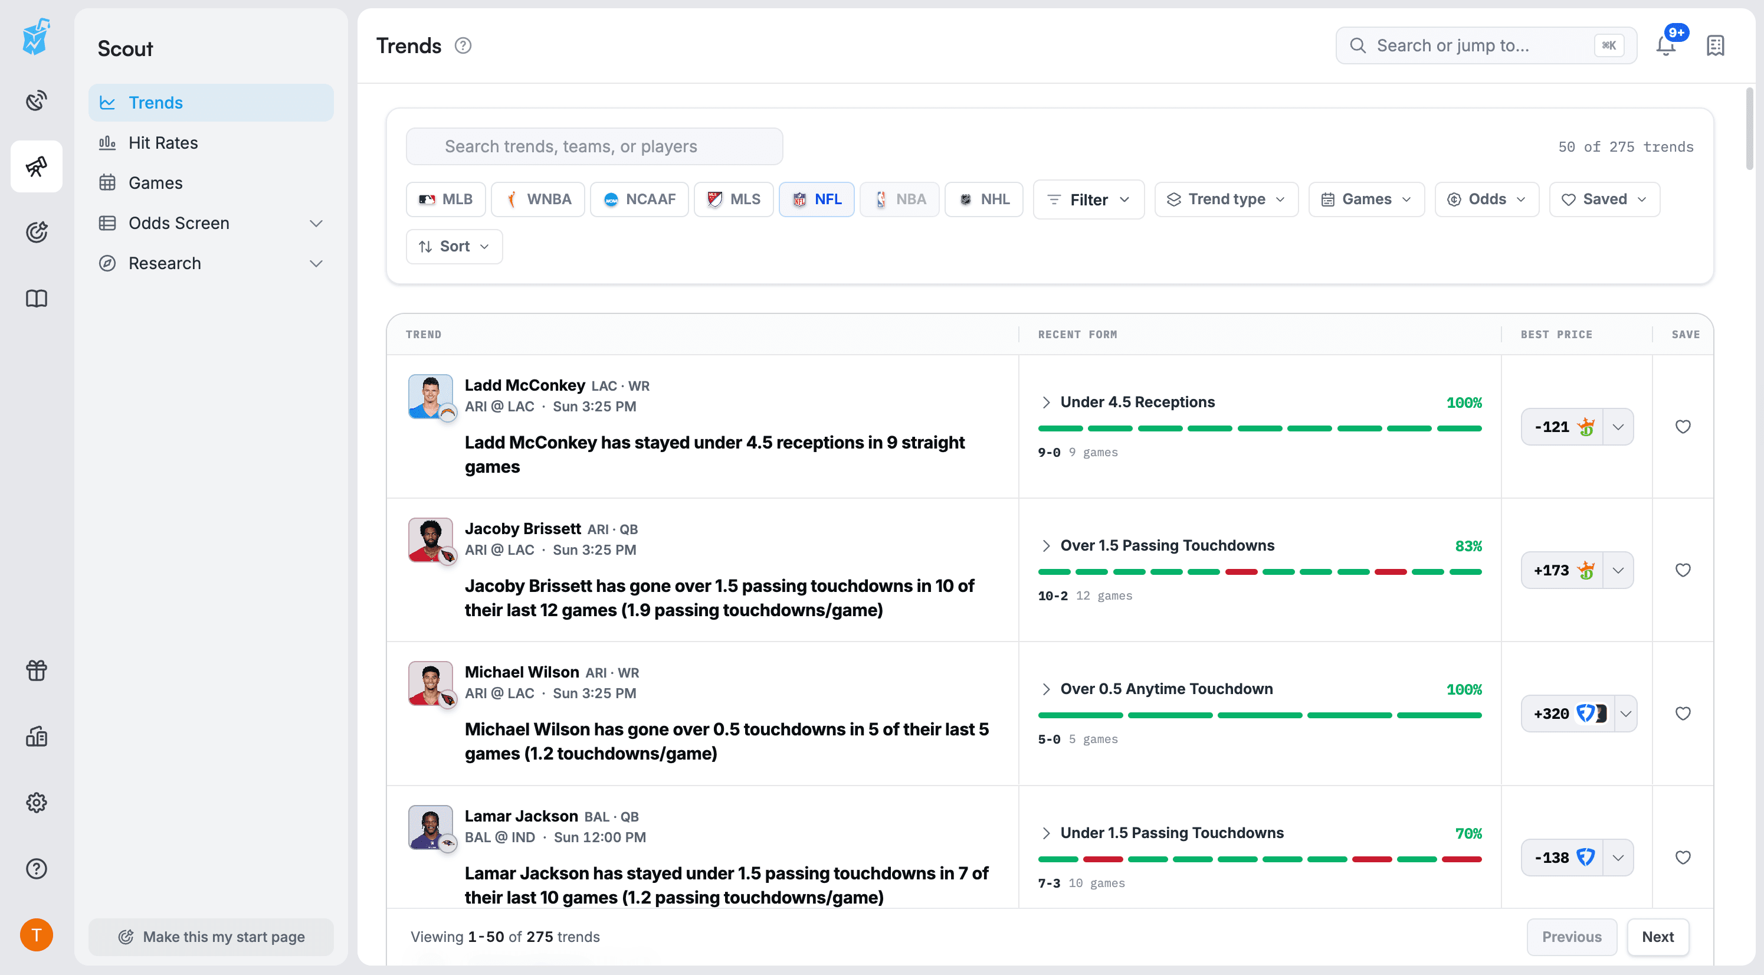Image resolution: width=1764 pixels, height=975 pixels.
Task: Open the -121 best price chevron menu
Action: [x=1618, y=427]
